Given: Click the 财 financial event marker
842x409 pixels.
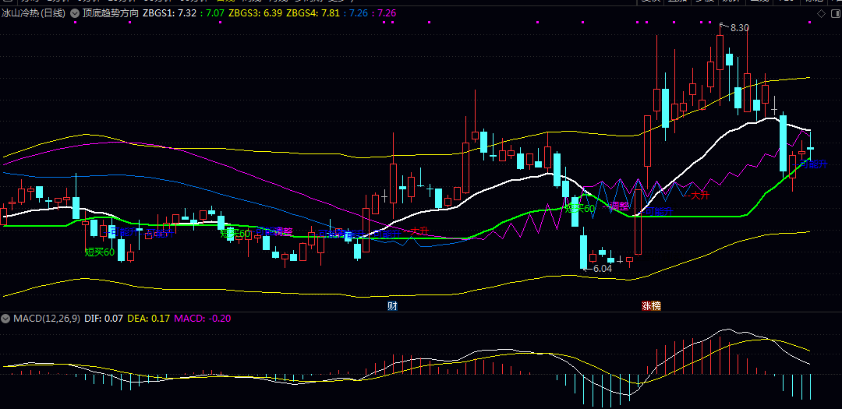Looking at the screenshot, I should [392, 306].
